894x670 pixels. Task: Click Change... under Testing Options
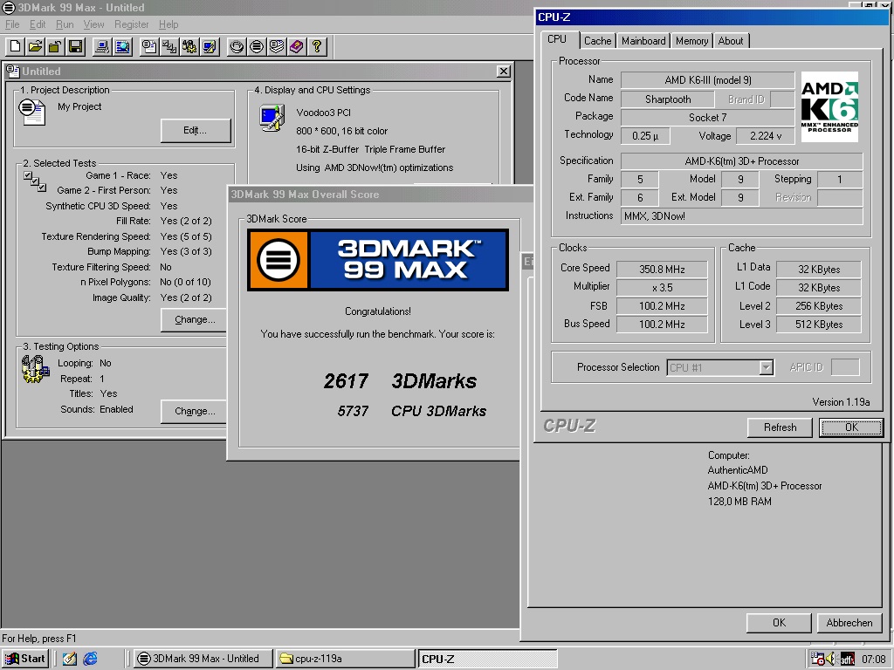[195, 412]
